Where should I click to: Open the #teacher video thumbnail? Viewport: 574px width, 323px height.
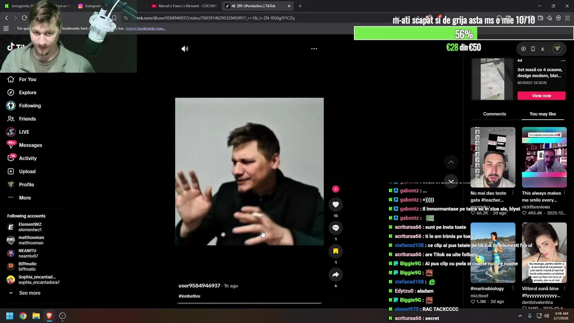(493, 157)
